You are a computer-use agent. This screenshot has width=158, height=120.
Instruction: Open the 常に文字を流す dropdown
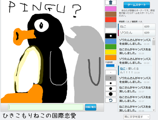137,117
